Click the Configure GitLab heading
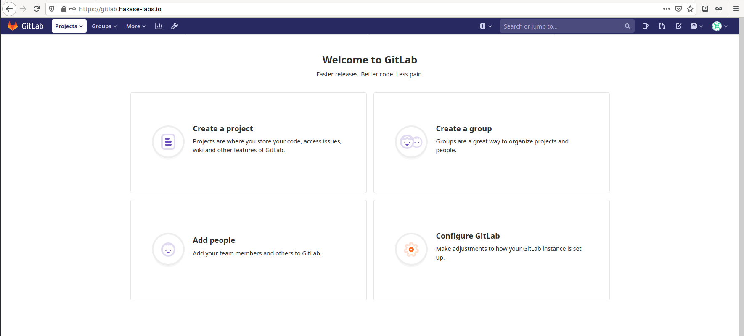 pyautogui.click(x=468, y=236)
